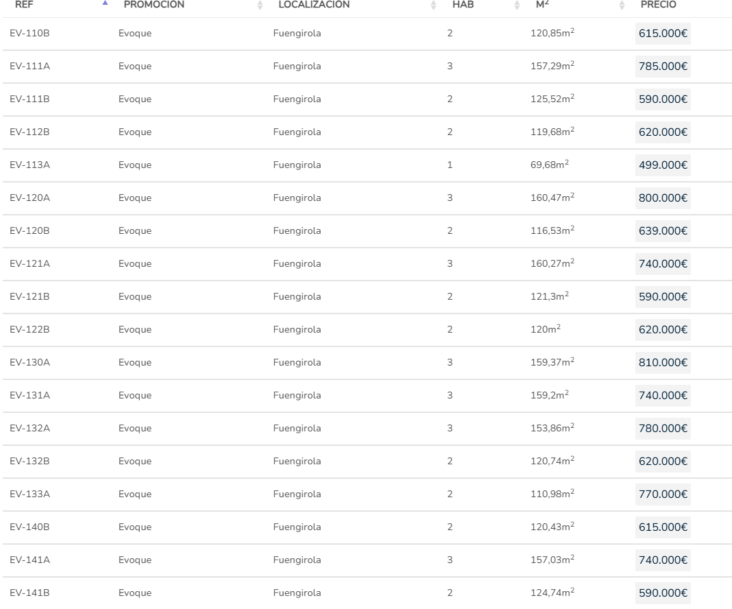
Task: Click the sort arrows next to PROMOCIÓN
Action: [260, 5]
